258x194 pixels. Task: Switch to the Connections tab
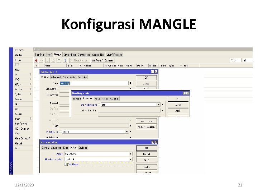click(84, 55)
